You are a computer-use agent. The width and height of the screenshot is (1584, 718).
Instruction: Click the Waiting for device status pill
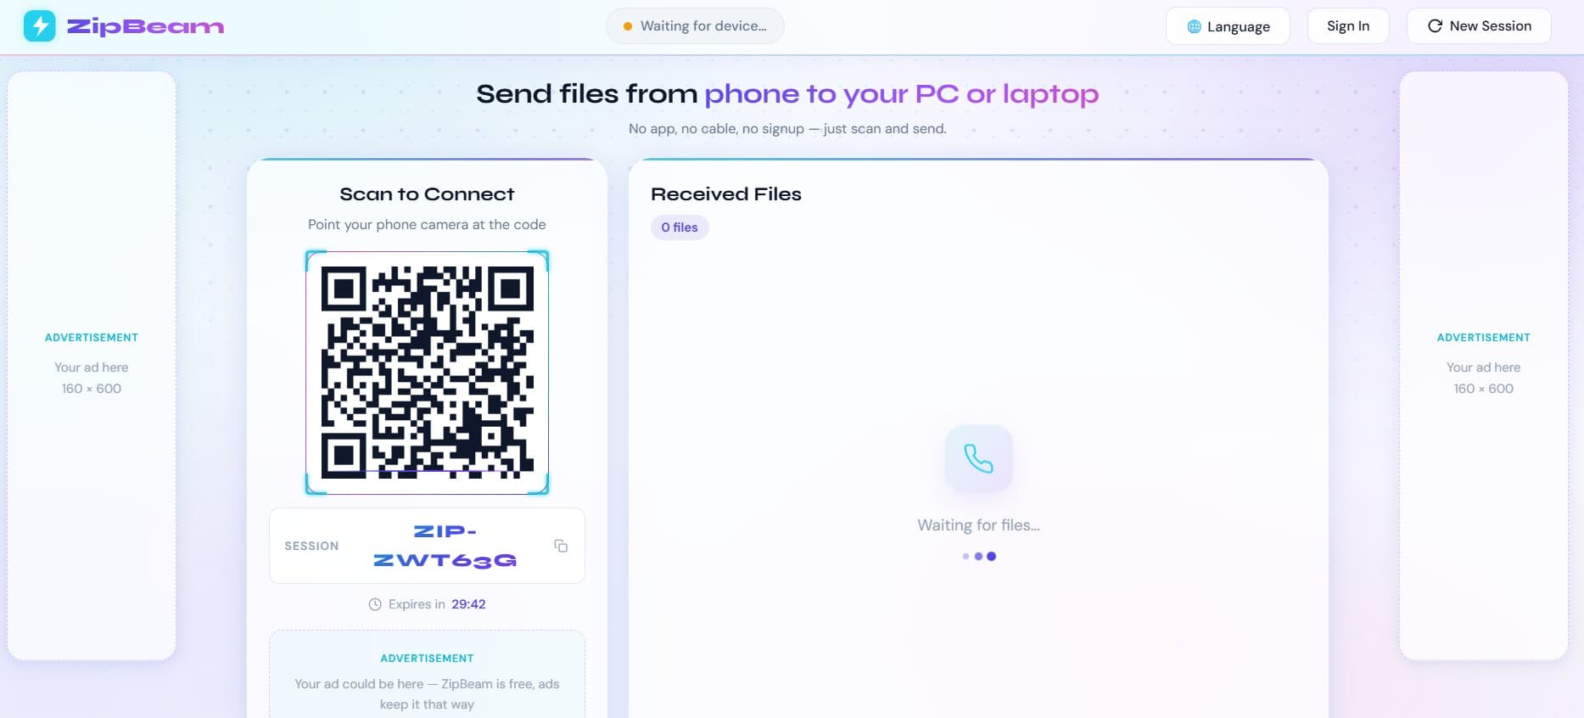click(x=695, y=26)
